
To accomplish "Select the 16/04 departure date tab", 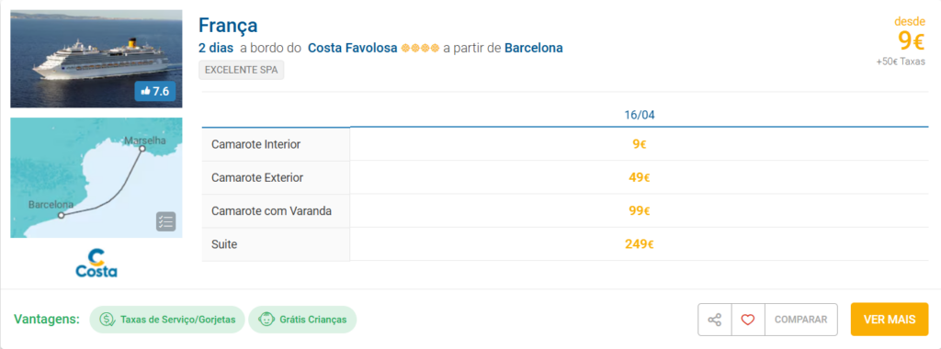I will (x=640, y=115).
